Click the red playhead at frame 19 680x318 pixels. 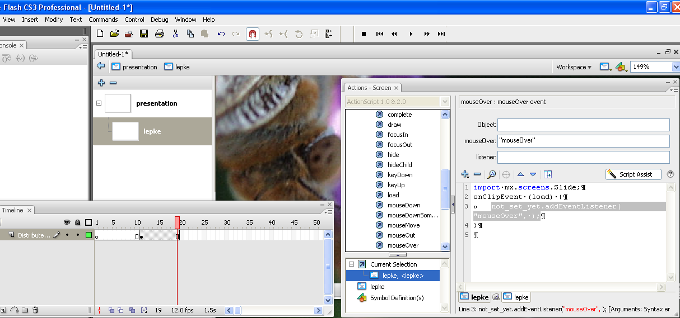tap(177, 222)
